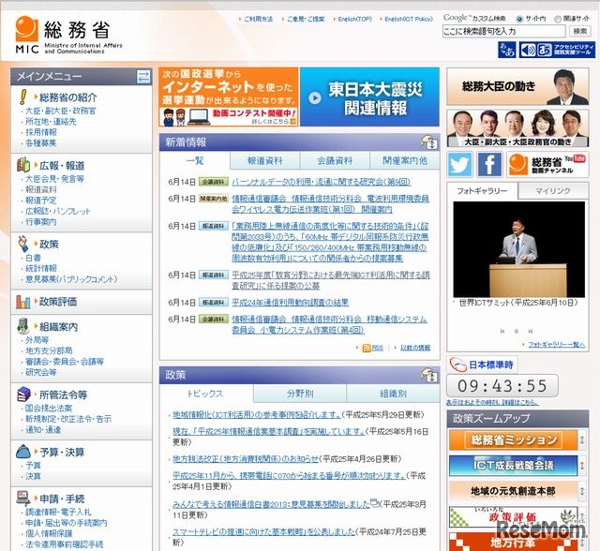Select サイト内 search radio button
This screenshot has height=551, width=600.
coord(519,19)
